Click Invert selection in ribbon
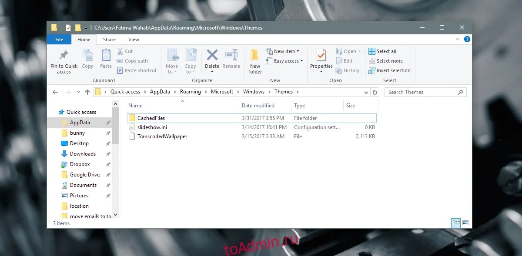Screen dimensions: 522x256 (389, 70)
